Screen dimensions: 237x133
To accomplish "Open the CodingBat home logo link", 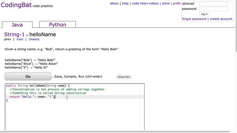I will pyautogui.click(x=16, y=5).
